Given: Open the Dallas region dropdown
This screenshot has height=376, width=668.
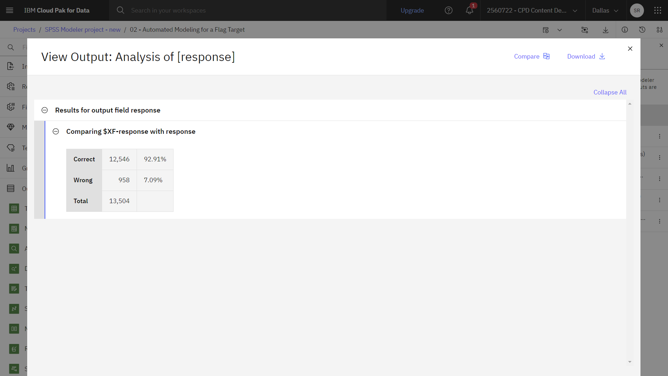Looking at the screenshot, I should pos(606,10).
